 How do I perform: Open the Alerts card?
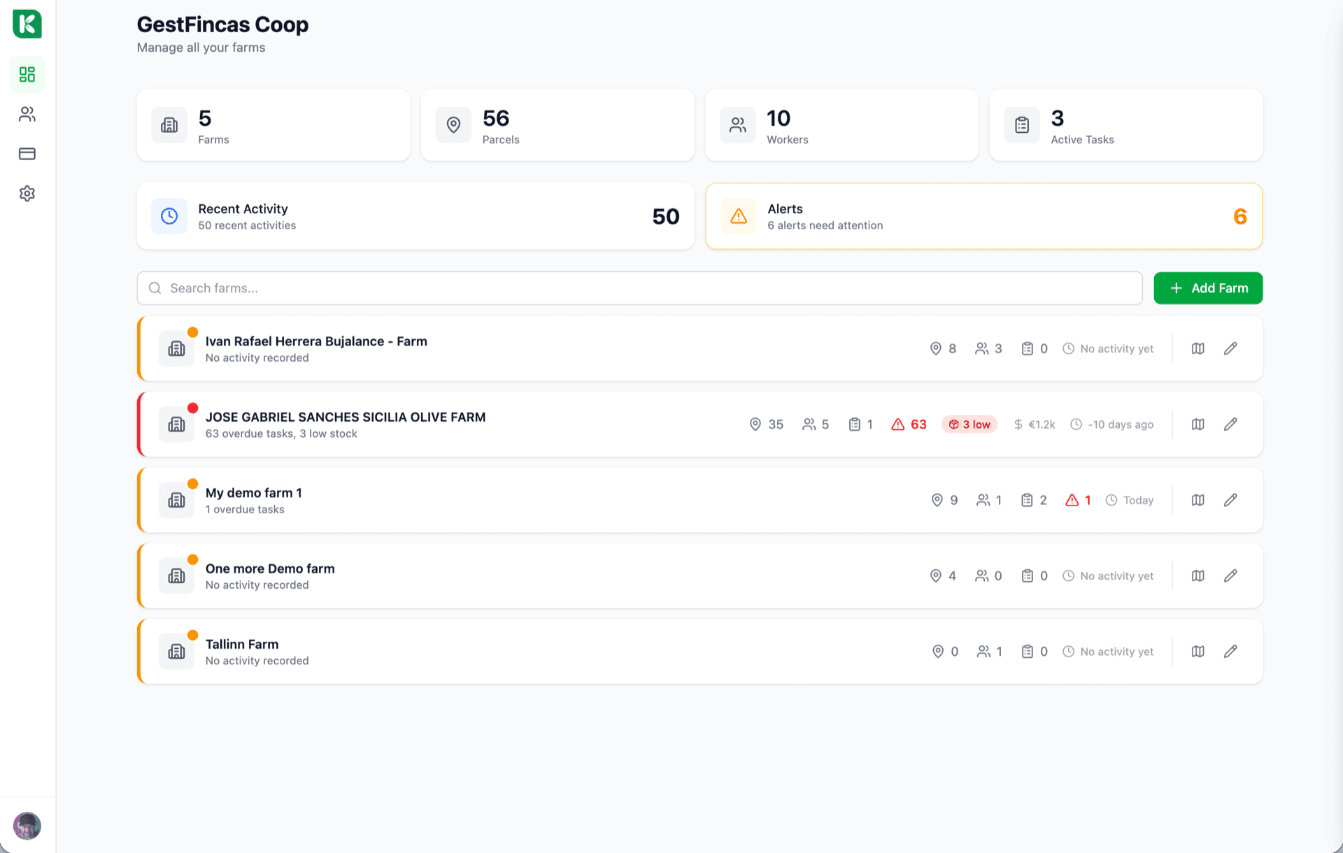[983, 217]
